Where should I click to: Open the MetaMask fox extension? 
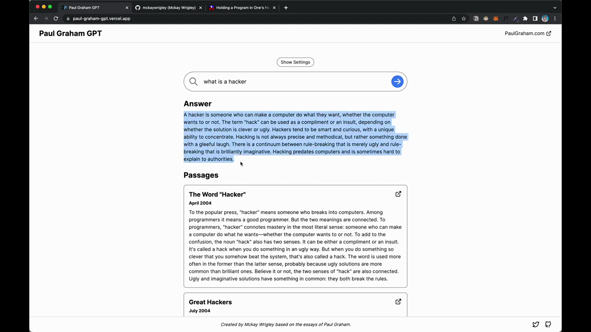click(496, 18)
